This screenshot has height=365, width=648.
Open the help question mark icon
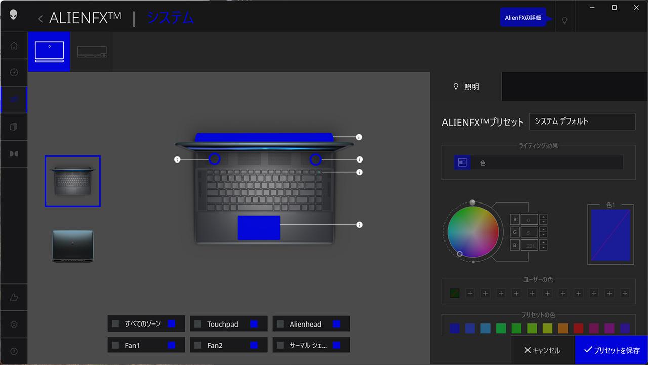[14, 351]
